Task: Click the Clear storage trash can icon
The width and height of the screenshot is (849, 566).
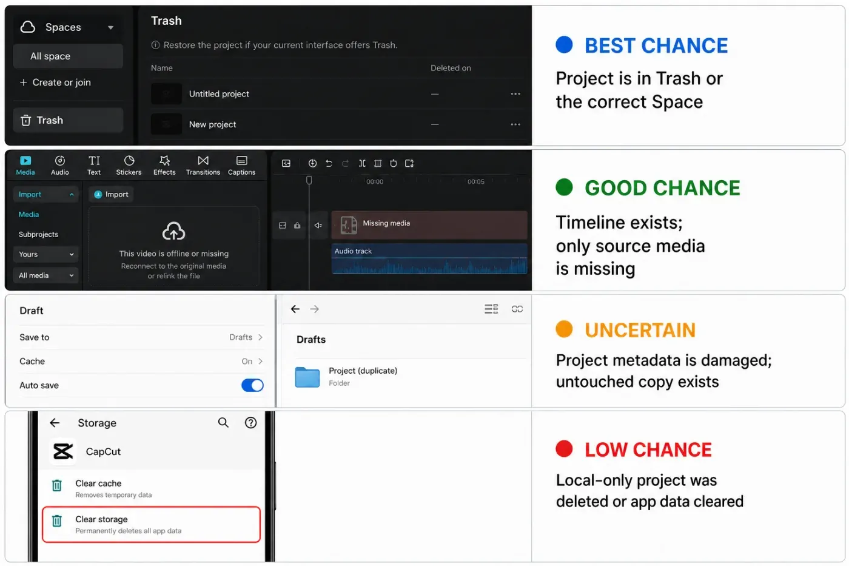Action: pos(57,521)
